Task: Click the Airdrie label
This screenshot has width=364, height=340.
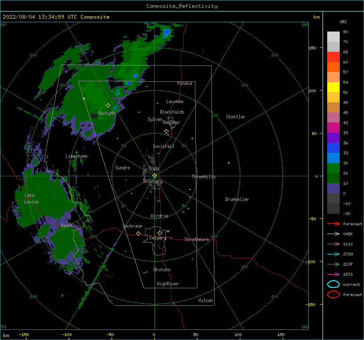Action: click(159, 216)
